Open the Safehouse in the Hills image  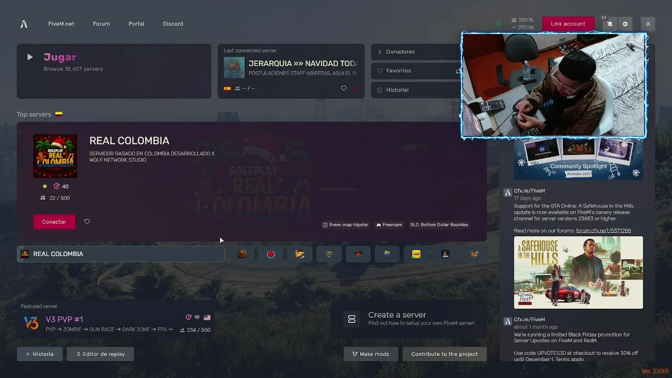coord(579,272)
